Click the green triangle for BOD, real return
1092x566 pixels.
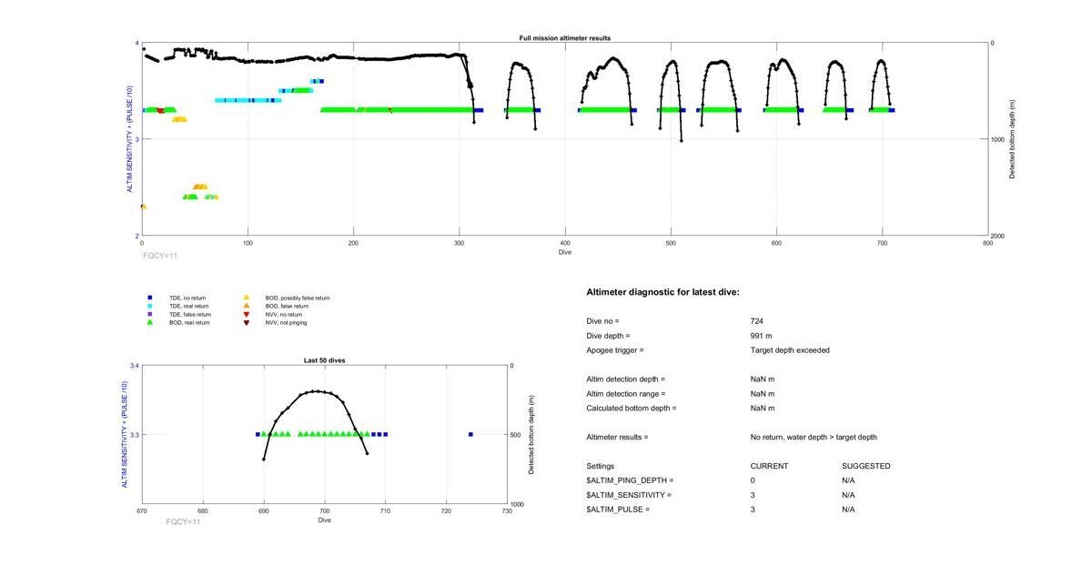(x=150, y=322)
